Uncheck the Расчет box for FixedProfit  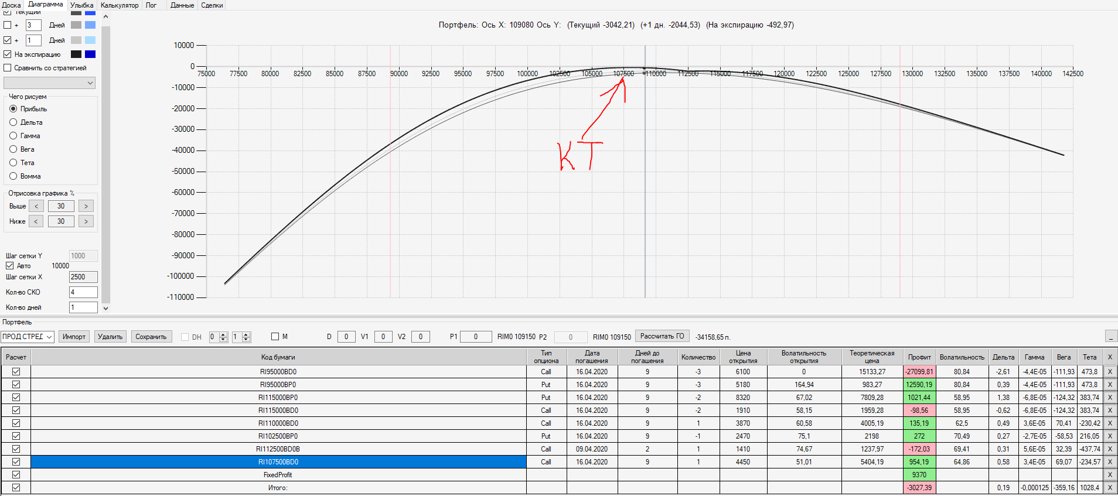[x=16, y=475]
